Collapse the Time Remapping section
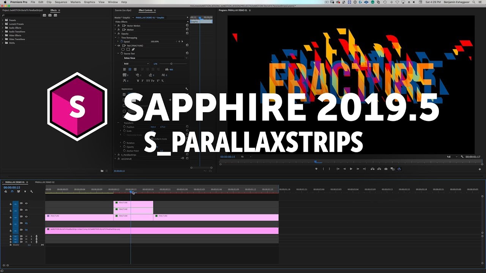Image resolution: width=486 pixels, height=273 pixels. coord(115,38)
